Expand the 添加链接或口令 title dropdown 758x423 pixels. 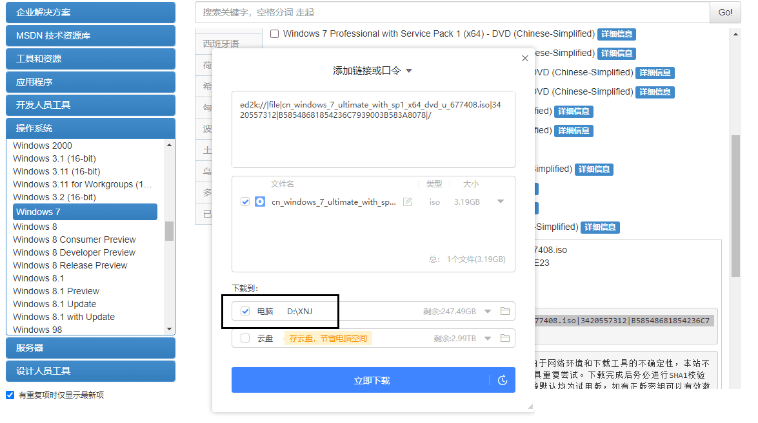click(409, 71)
